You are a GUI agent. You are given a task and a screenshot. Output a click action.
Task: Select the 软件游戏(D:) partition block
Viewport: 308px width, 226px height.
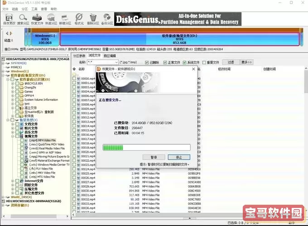coord(179,39)
